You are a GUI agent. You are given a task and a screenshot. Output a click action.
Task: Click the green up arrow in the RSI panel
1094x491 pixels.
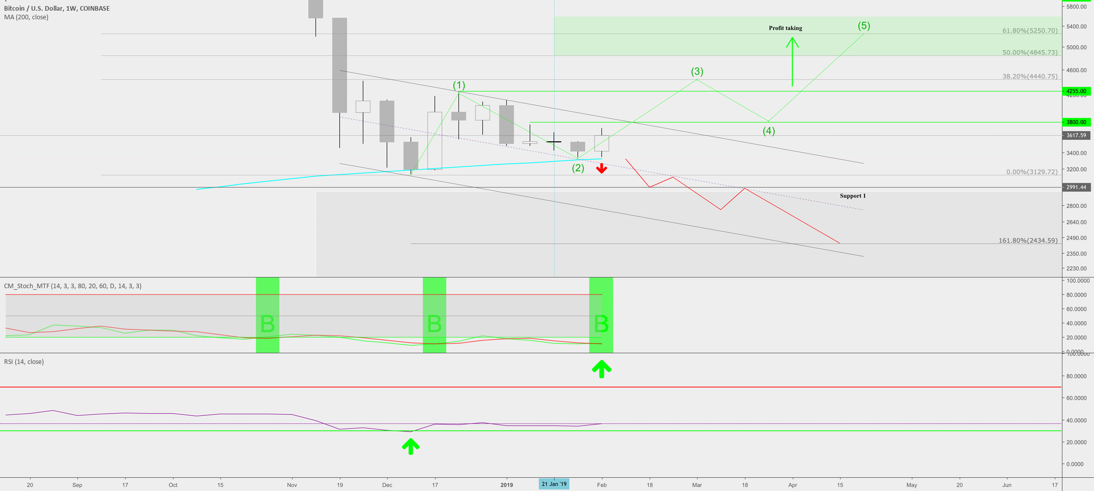(410, 446)
